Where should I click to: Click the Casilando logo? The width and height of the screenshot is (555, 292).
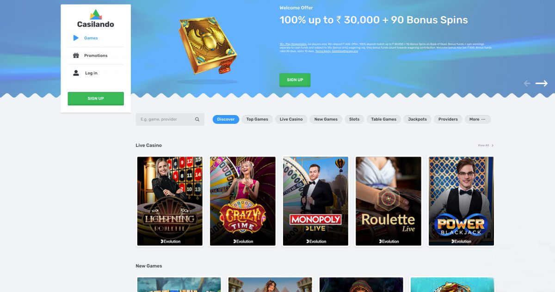[x=96, y=18]
